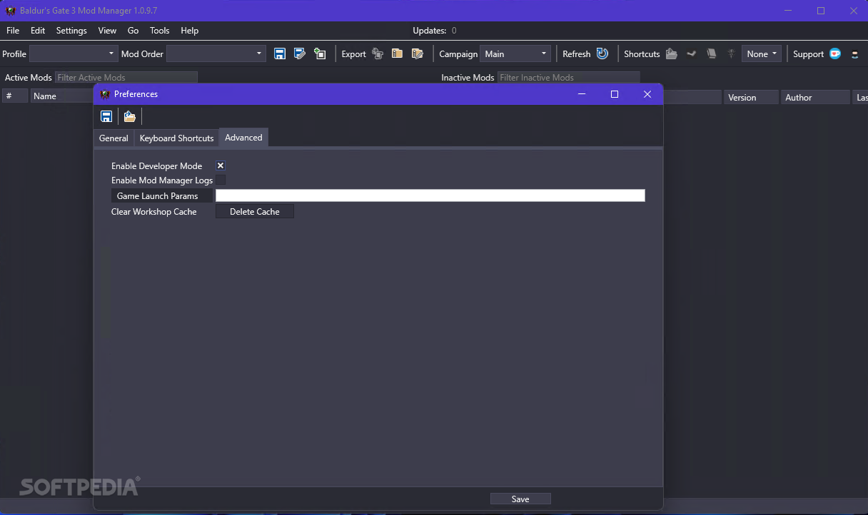Open the Help menu

(189, 31)
